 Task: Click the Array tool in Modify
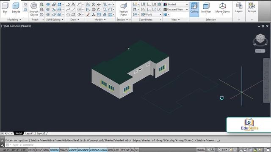coord(110,14)
